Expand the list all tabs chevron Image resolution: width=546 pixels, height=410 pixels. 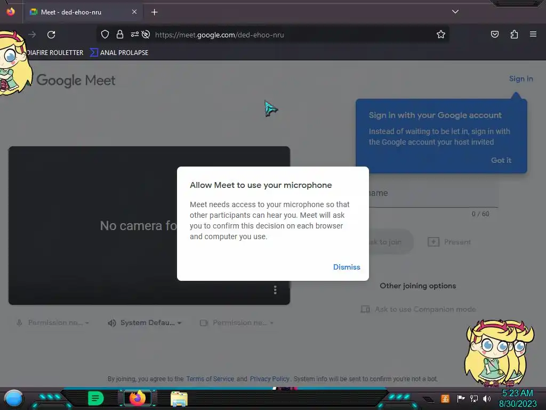[455, 12]
